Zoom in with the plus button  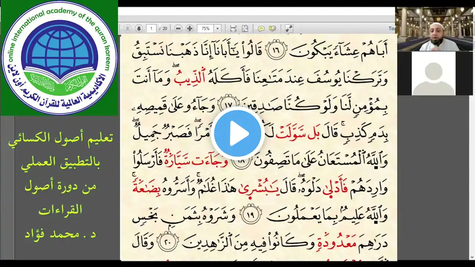(190, 29)
